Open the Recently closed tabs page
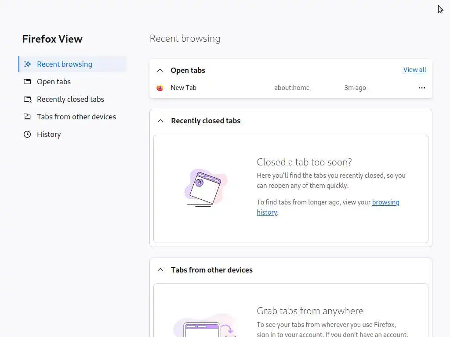 [x=70, y=99]
